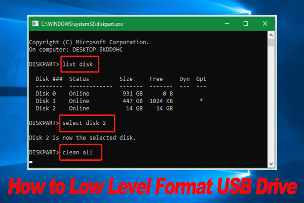
Task: Click 'Copyright (C) Microsoft Corporation.' line
Action: (x=89, y=42)
